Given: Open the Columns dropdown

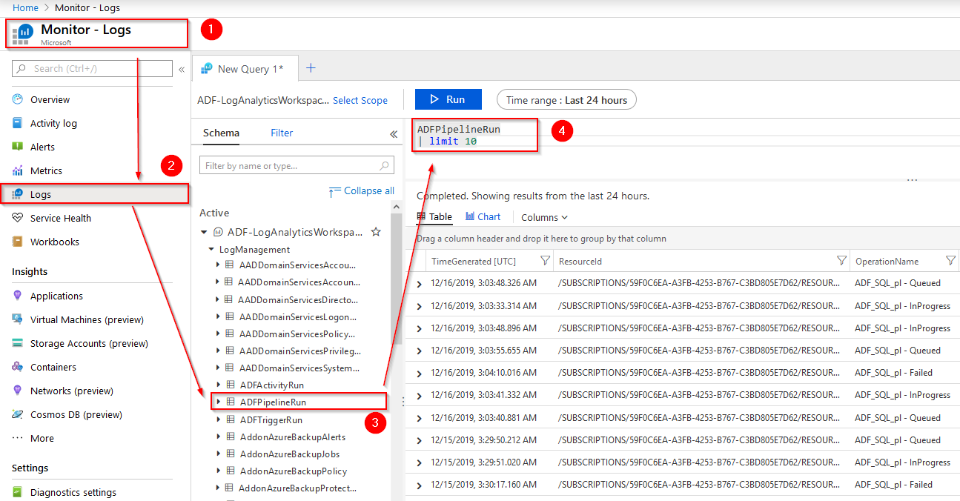Looking at the screenshot, I should (544, 217).
